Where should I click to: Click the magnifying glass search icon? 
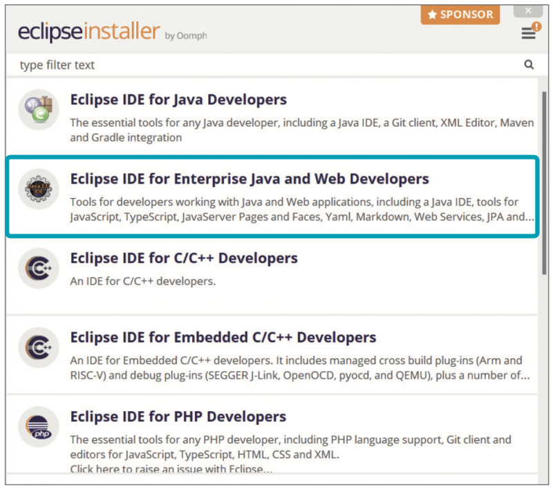(x=529, y=65)
